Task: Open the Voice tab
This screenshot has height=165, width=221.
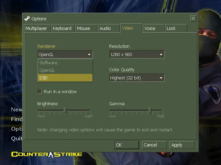Action: (x=150, y=29)
